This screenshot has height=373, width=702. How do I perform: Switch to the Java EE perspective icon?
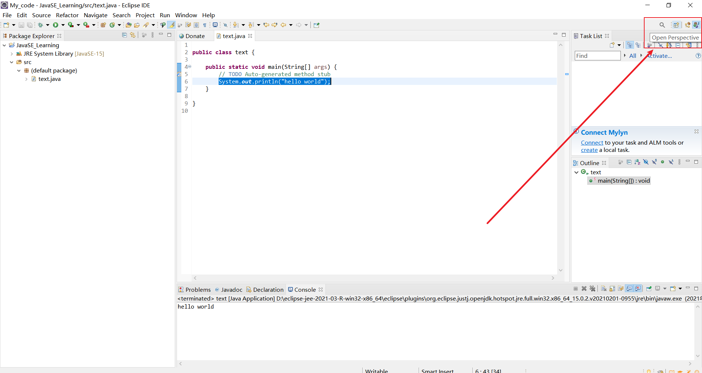pyautogui.click(x=687, y=25)
